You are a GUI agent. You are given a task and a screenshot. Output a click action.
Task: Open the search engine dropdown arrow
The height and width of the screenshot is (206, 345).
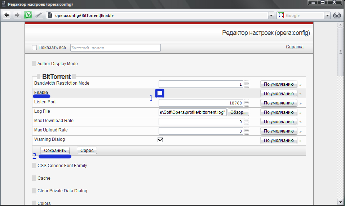click(x=327, y=15)
